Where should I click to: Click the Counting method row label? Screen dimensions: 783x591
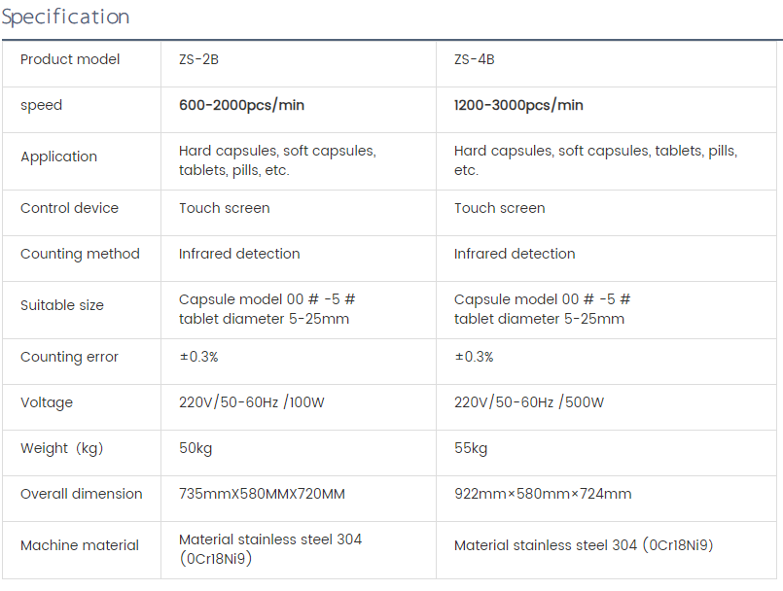tap(80, 254)
